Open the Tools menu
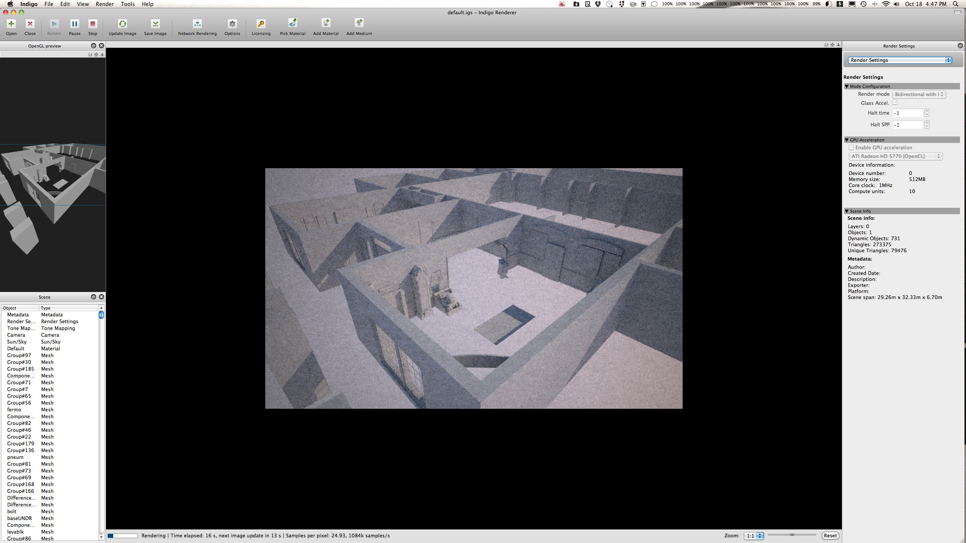This screenshot has width=966, height=543. (x=128, y=4)
